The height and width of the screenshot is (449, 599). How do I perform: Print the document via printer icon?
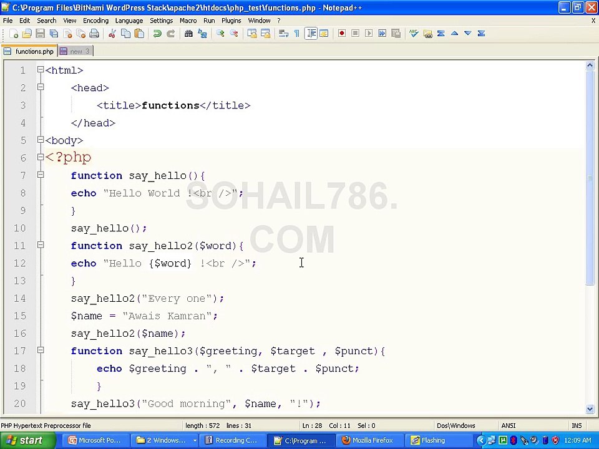pos(94,34)
